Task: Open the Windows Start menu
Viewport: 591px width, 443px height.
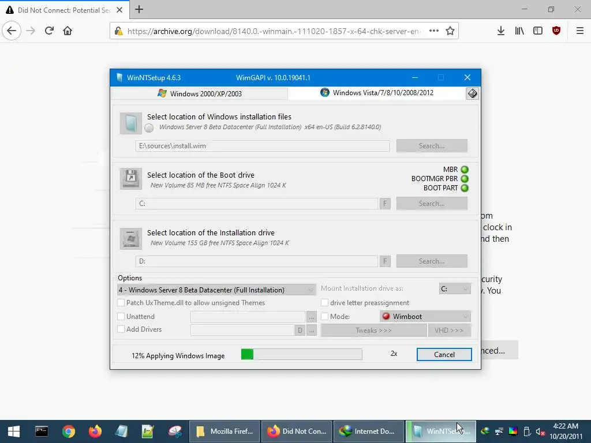Action: [x=14, y=431]
